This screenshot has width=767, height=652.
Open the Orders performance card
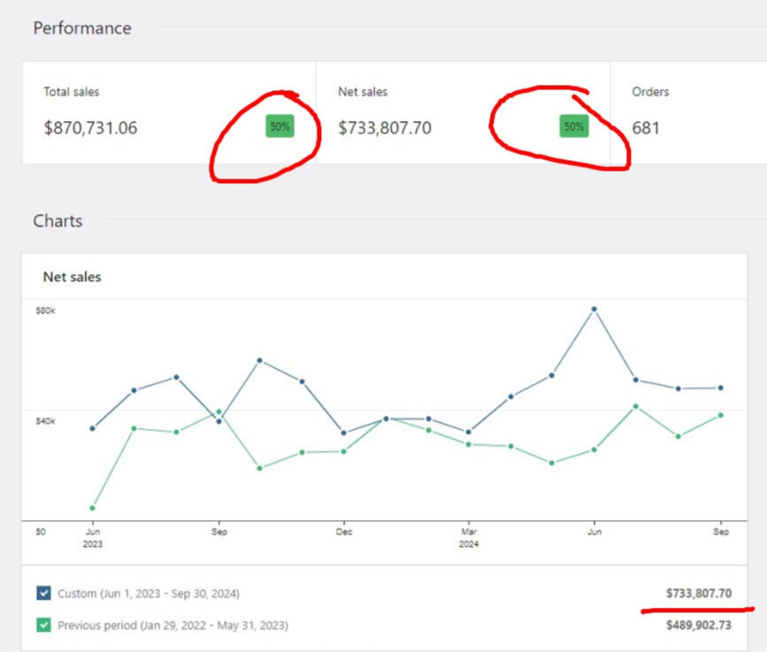689,112
